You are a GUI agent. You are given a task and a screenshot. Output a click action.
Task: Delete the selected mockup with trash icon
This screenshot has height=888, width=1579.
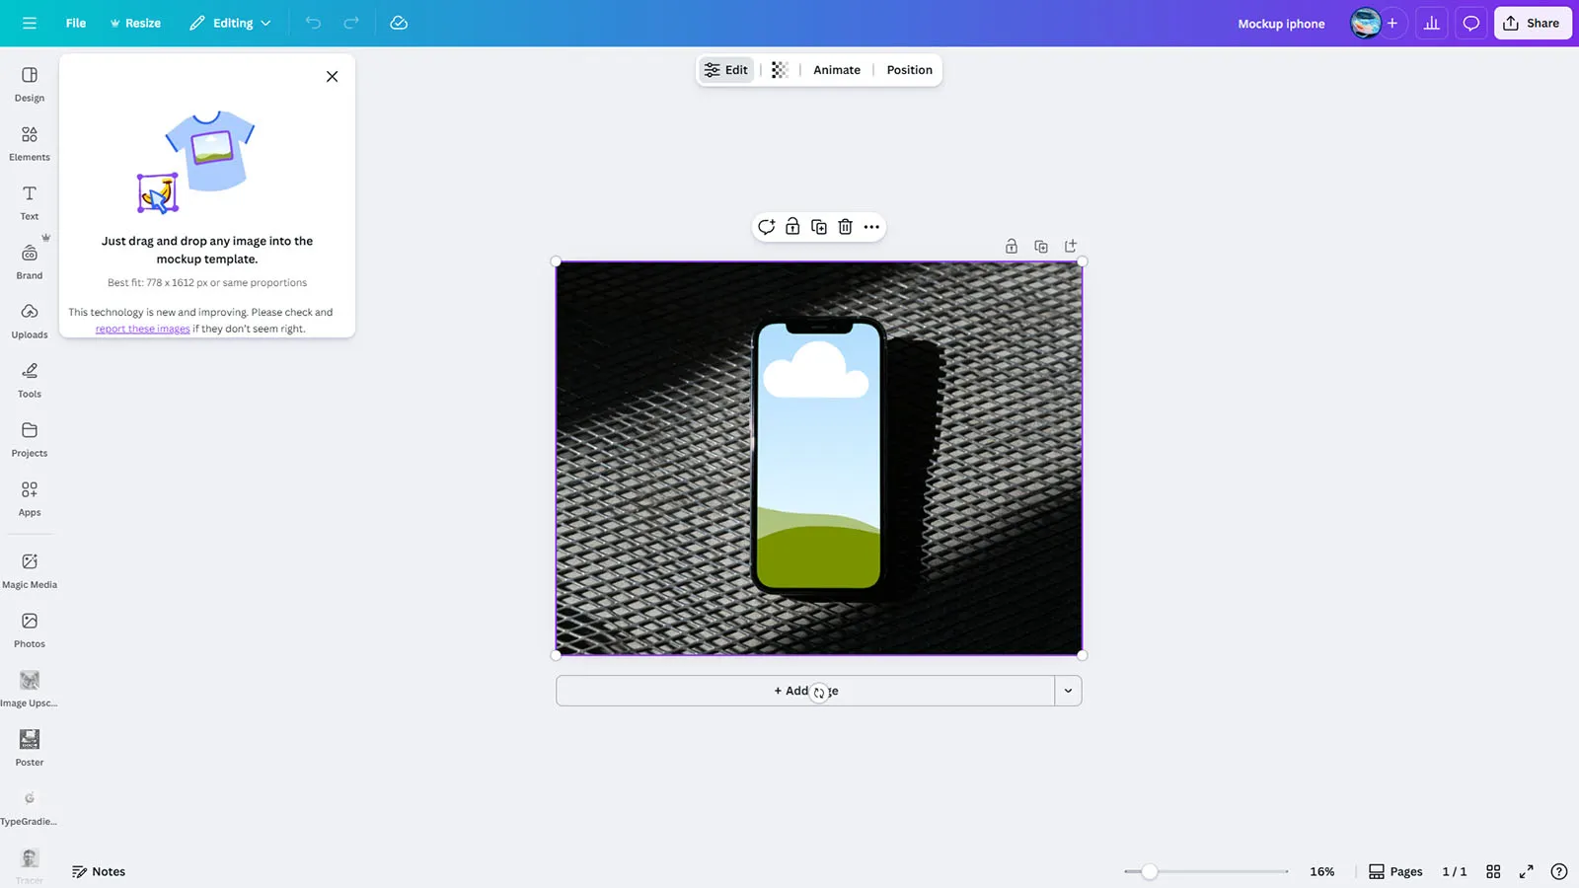[845, 227]
